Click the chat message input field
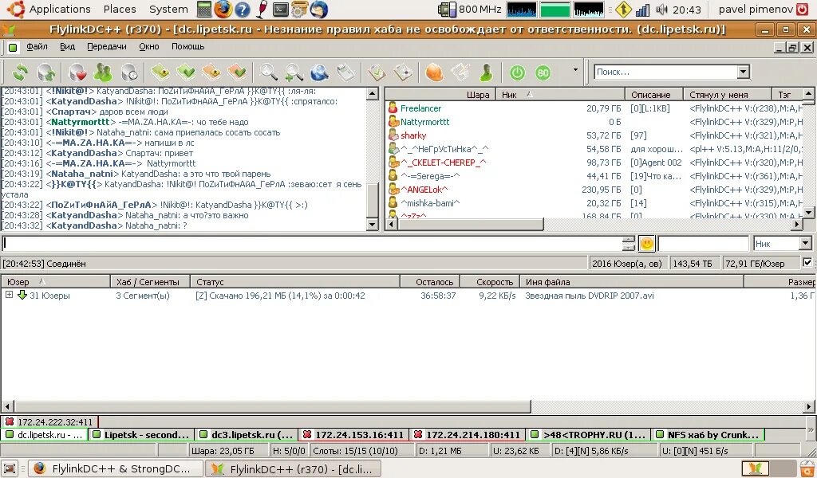Screen dimensions: 817x478 click(312, 244)
